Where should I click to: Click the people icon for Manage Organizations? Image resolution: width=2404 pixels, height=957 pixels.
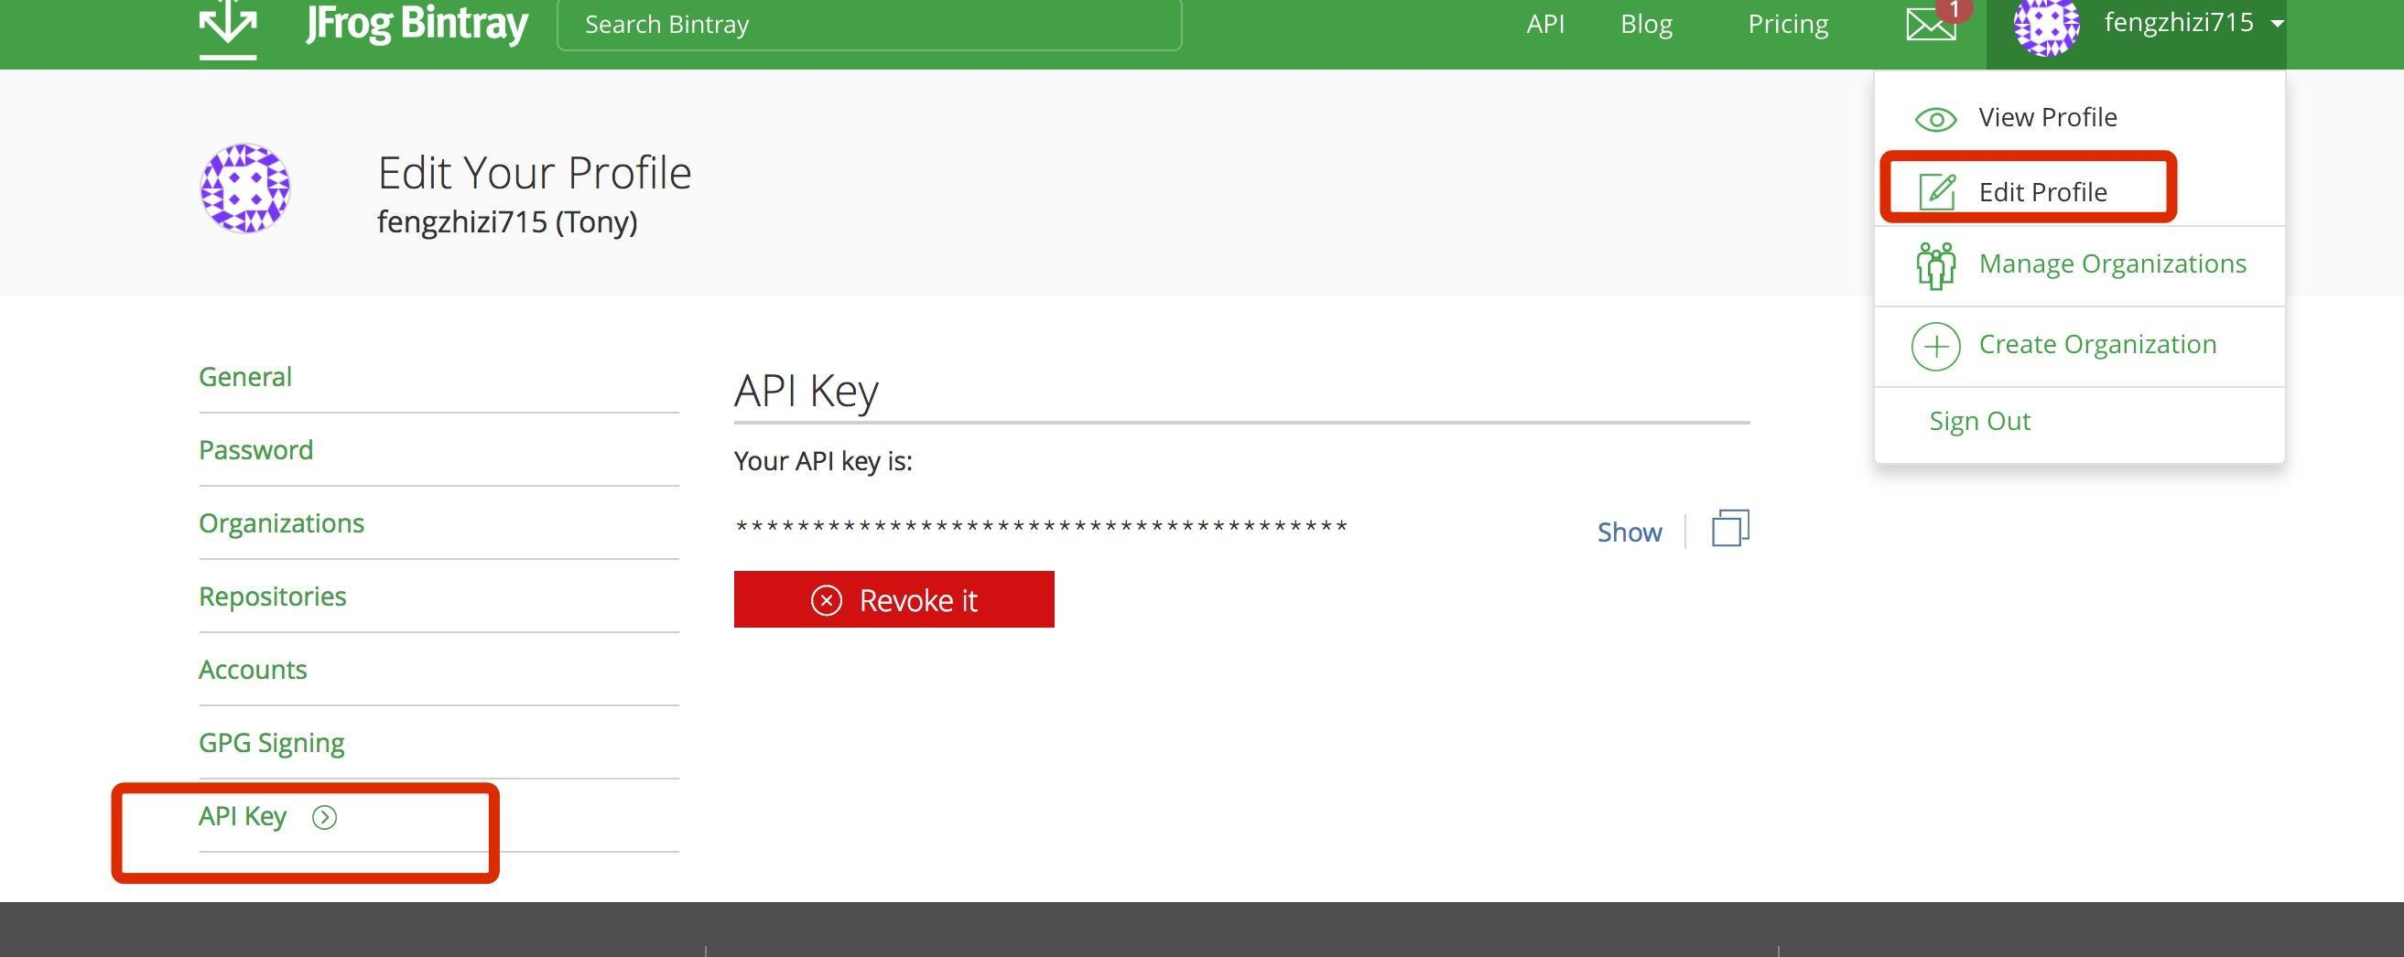(1935, 266)
